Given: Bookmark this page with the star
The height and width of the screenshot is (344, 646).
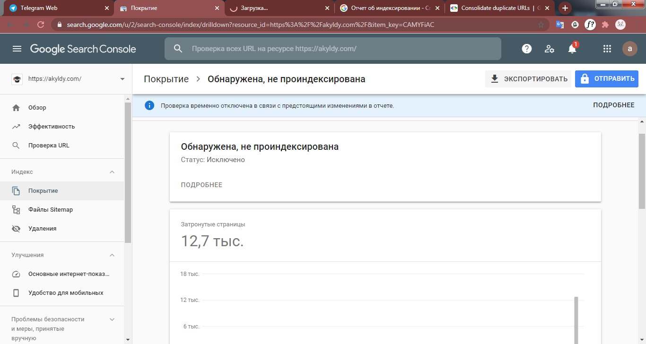Looking at the screenshot, I should pyautogui.click(x=541, y=25).
